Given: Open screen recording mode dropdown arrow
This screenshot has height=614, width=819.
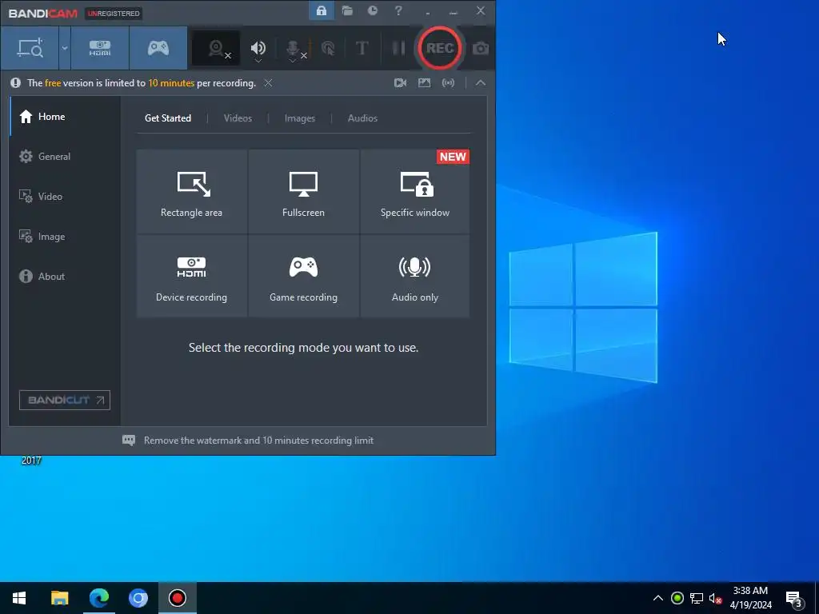Looking at the screenshot, I should (x=65, y=48).
